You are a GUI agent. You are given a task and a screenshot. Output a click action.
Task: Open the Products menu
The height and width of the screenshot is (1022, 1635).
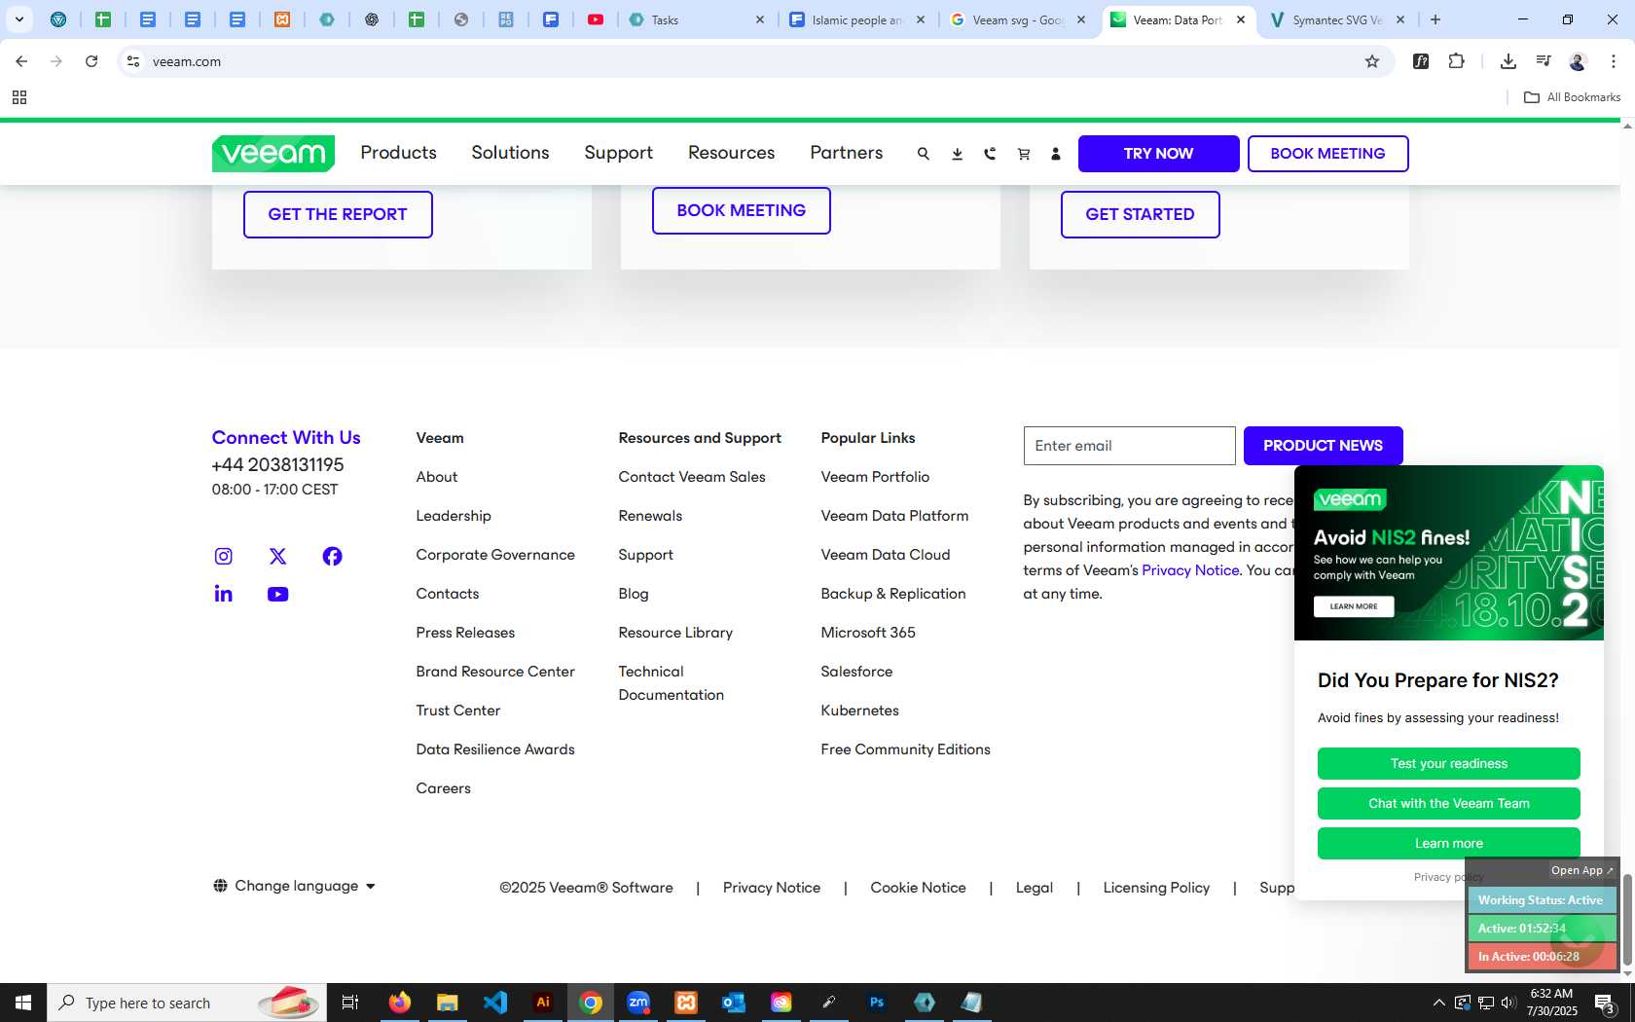[x=399, y=153]
